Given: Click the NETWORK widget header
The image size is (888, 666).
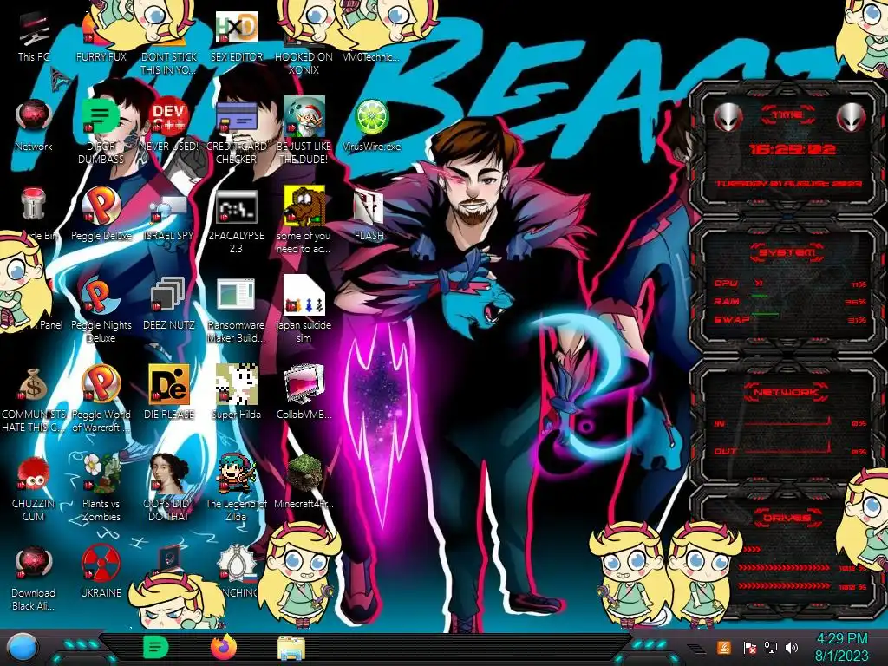Looking at the screenshot, I should [787, 391].
